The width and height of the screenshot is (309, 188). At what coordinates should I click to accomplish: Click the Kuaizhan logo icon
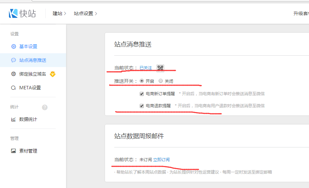[x=13, y=13]
